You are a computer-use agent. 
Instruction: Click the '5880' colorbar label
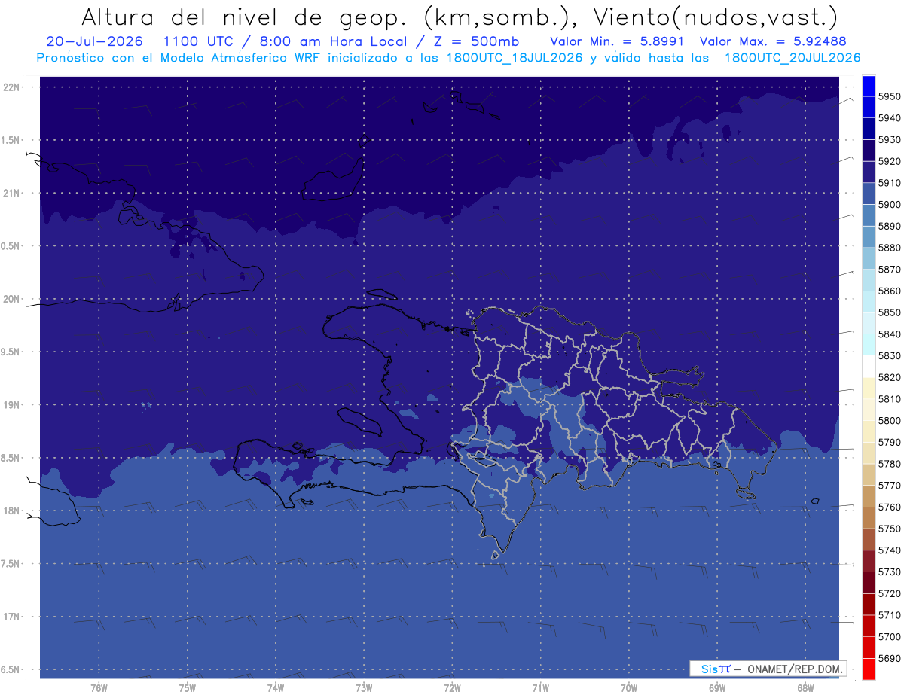(x=890, y=248)
